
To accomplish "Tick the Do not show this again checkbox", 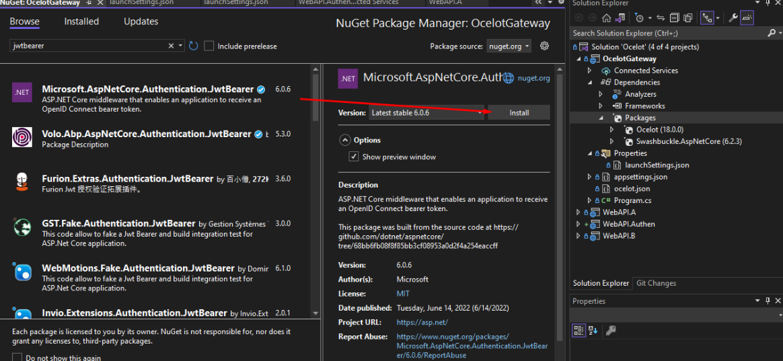I will (17, 357).
